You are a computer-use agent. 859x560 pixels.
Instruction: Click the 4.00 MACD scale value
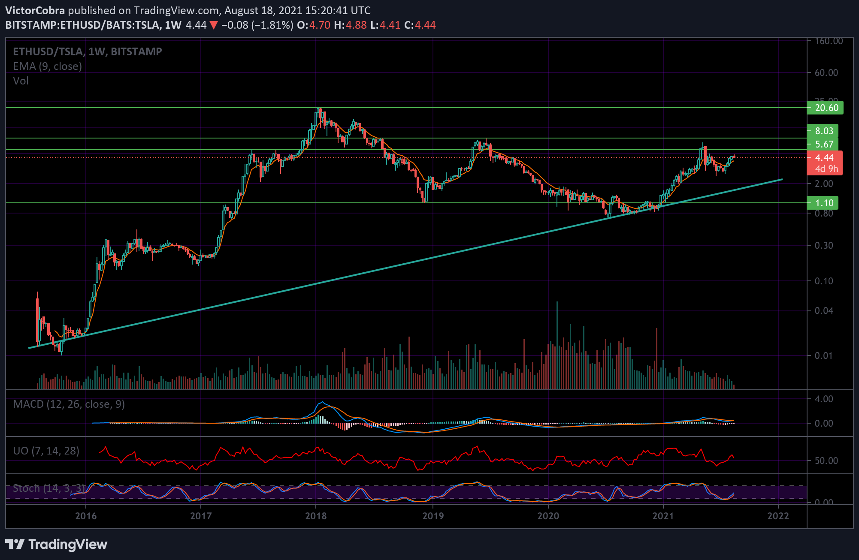click(x=824, y=399)
